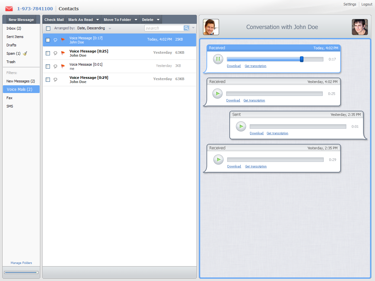Open the Inbox folder
The width and height of the screenshot is (375, 281).
click(x=14, y=28)
